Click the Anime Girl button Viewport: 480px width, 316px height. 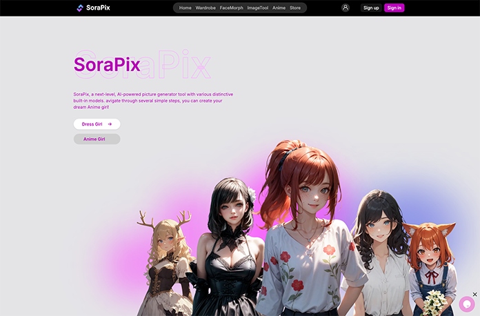point(97,139)
